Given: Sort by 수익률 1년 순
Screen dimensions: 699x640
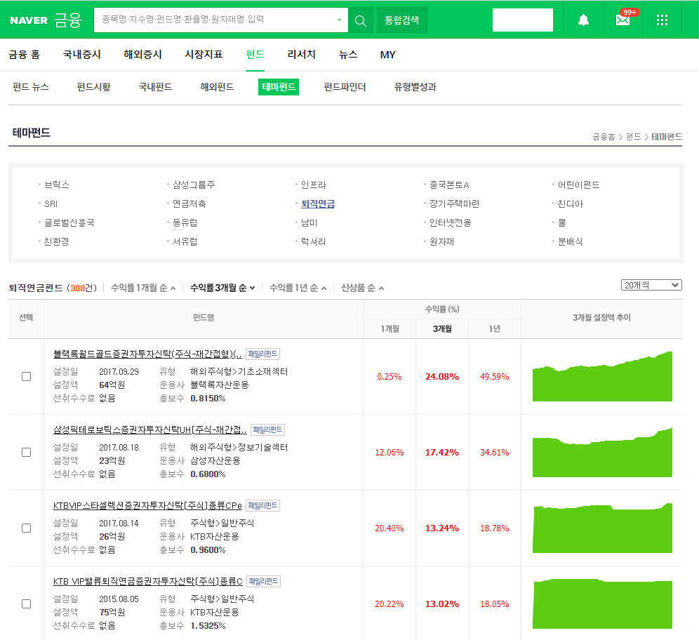Looking at the screenshot, I should [x=298, y=288].
